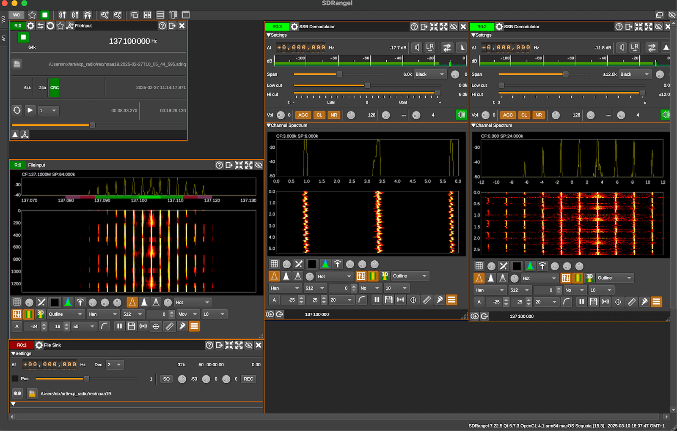Open the sdriq file browse button

pyautogui.click(x=17, y=64)
